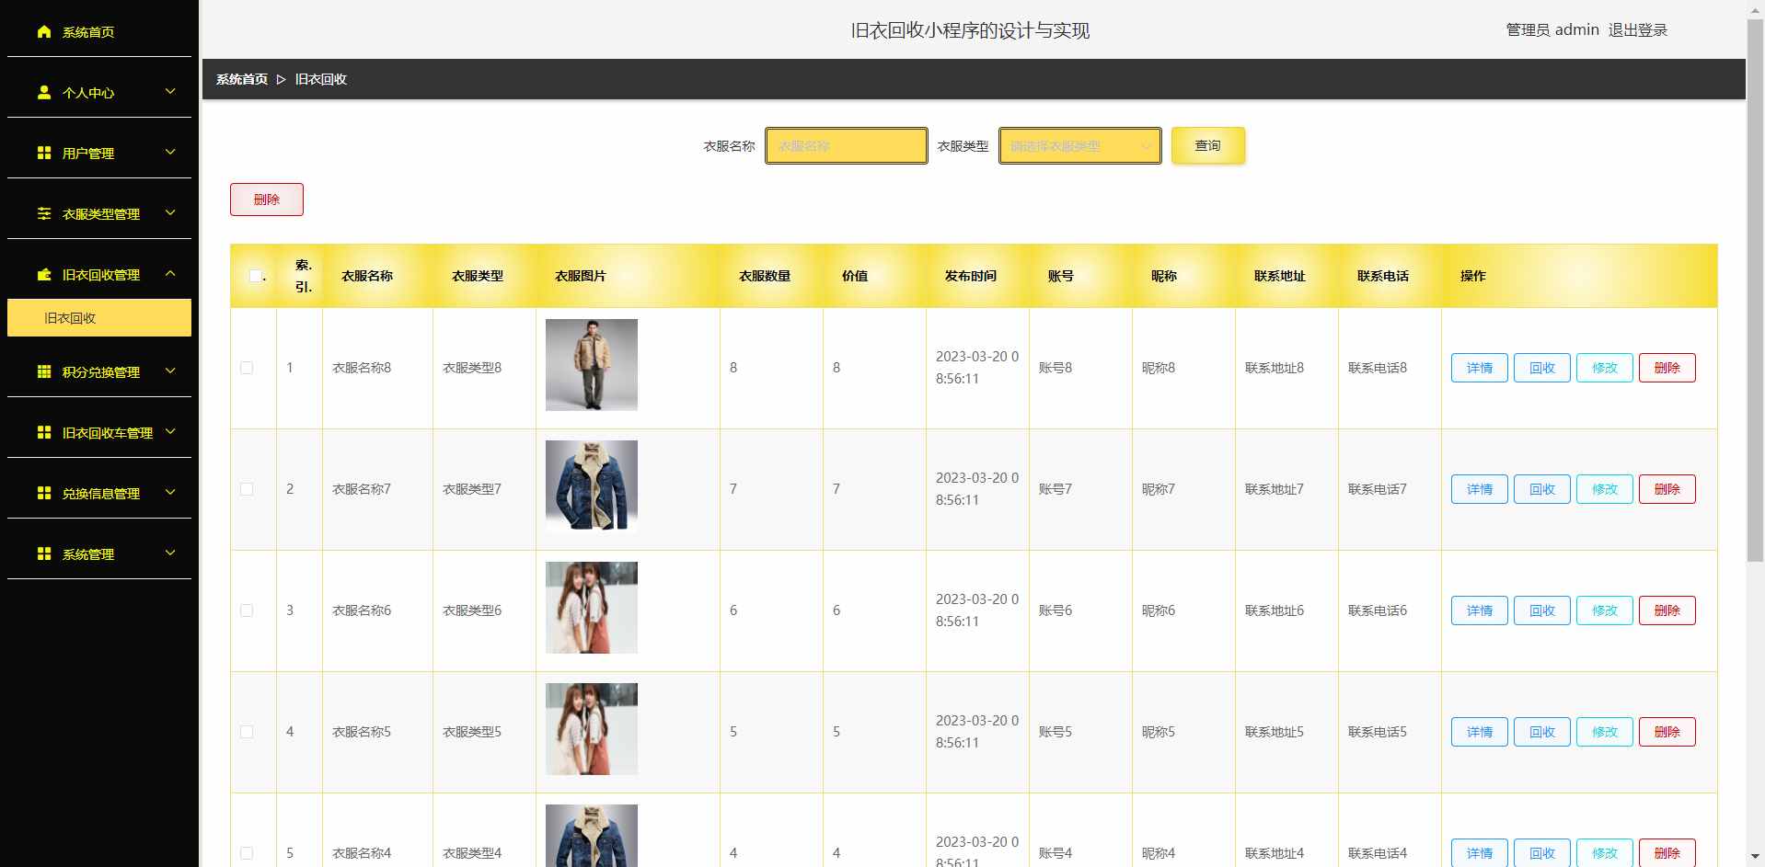Focus the 衣服名称 search input field
The height and width of the screenshot is (867, 1765).
click(x=847, y=146)
